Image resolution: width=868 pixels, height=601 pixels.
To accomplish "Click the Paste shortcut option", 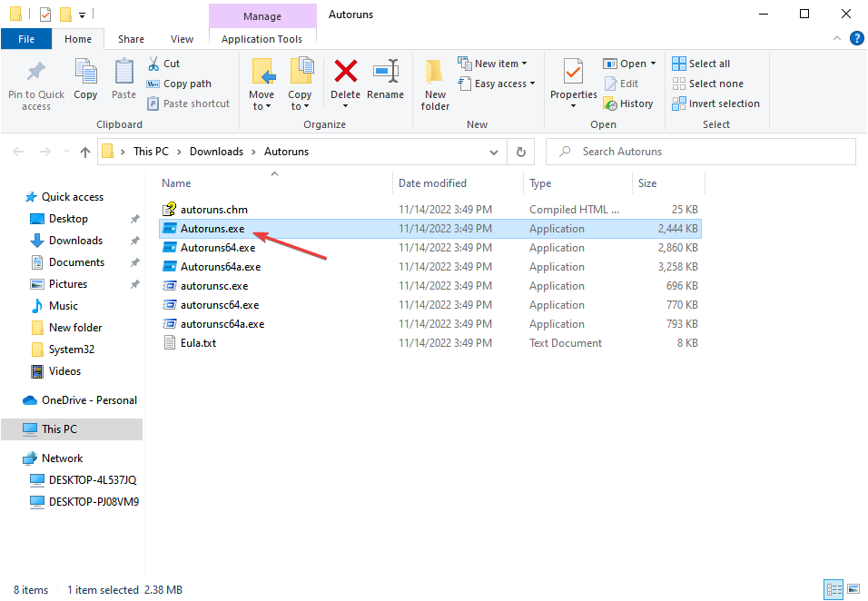I will point(188,103).
